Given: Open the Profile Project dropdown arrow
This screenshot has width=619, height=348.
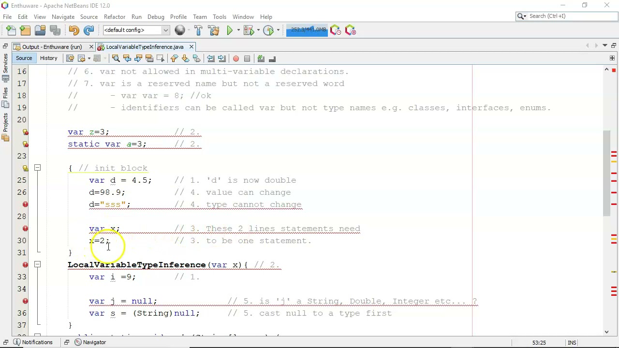Looking at the screenshot, I should [x=278, y=30].
